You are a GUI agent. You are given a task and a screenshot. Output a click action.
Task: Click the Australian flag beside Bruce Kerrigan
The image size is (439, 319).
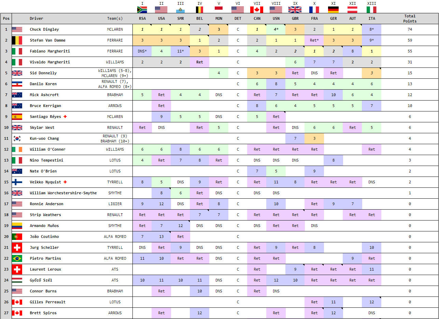(x=17, y=106)
